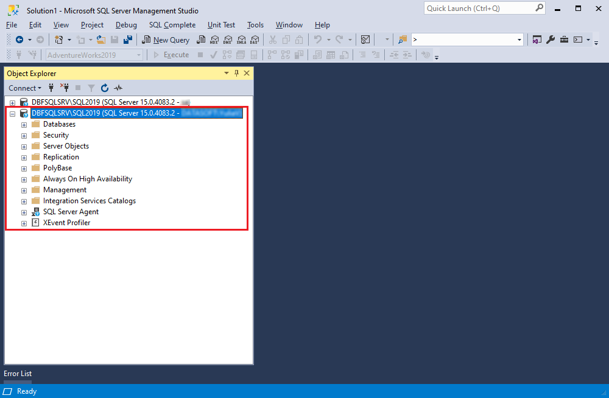Open main toolbar overflow options arrow
The width and height of the screenshot is (609, 398).
pyautogui.click(x=596, y=42)
